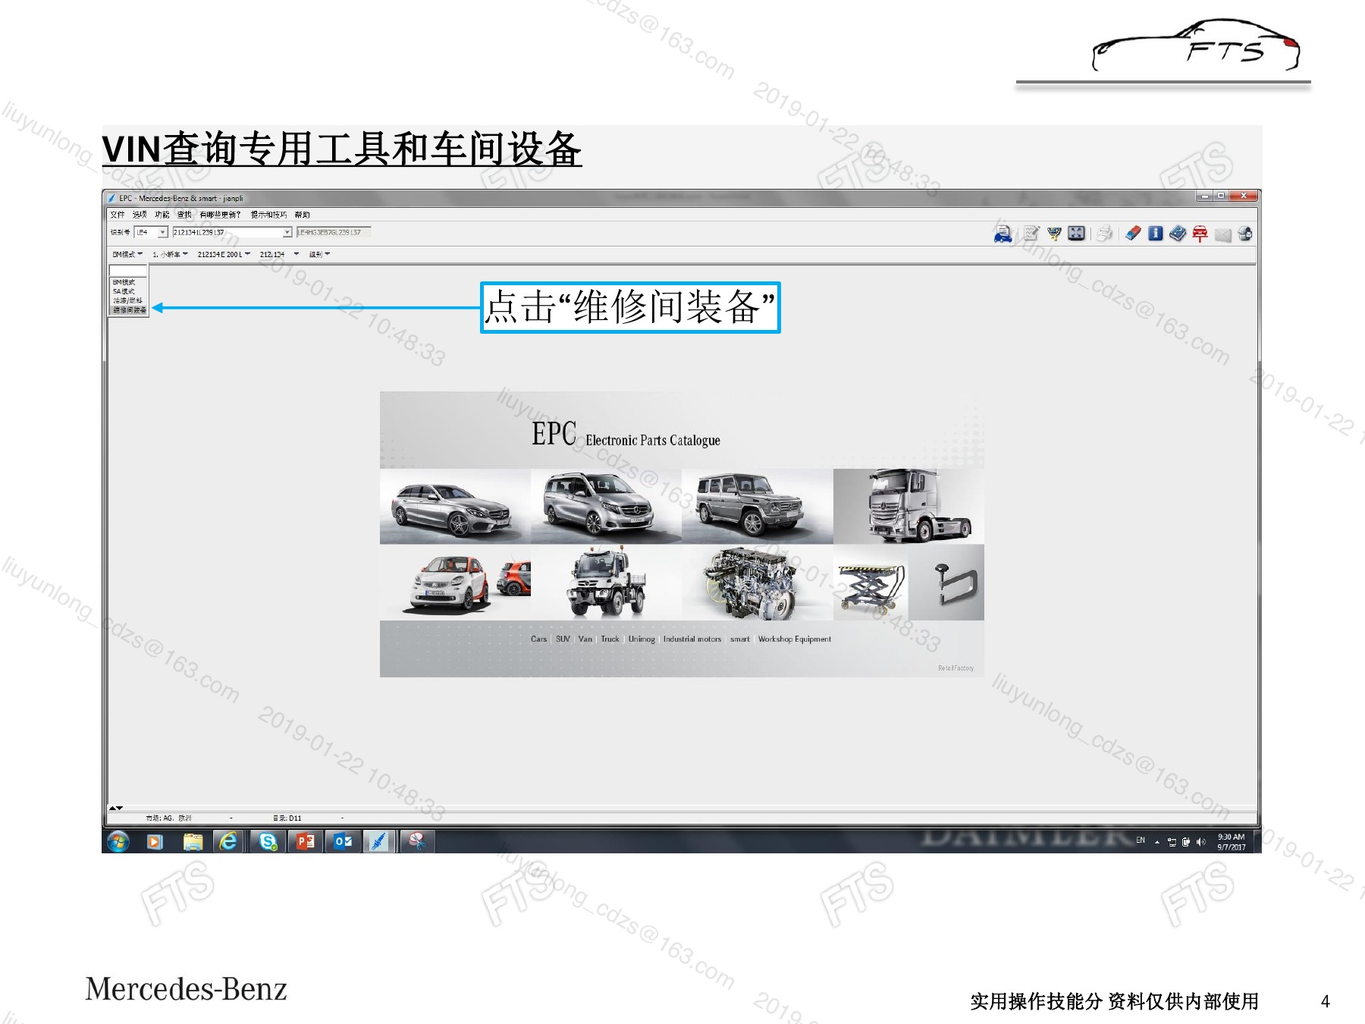
Task: Expand the 2121341L239137 number dropdown
Action: tap(287, 232)
